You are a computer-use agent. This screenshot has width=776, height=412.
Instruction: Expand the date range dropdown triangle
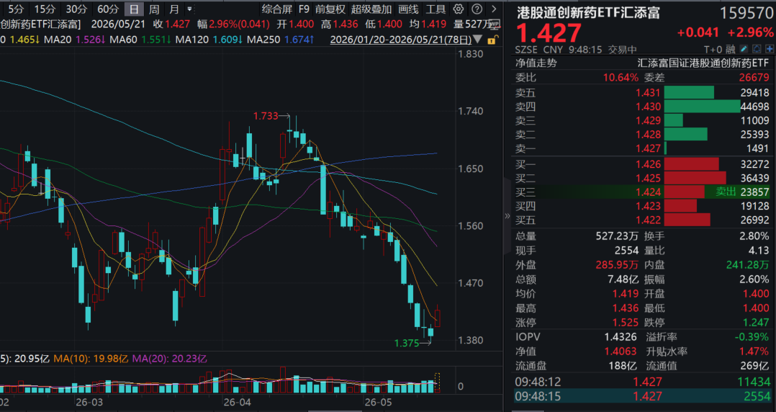[477, 39]
